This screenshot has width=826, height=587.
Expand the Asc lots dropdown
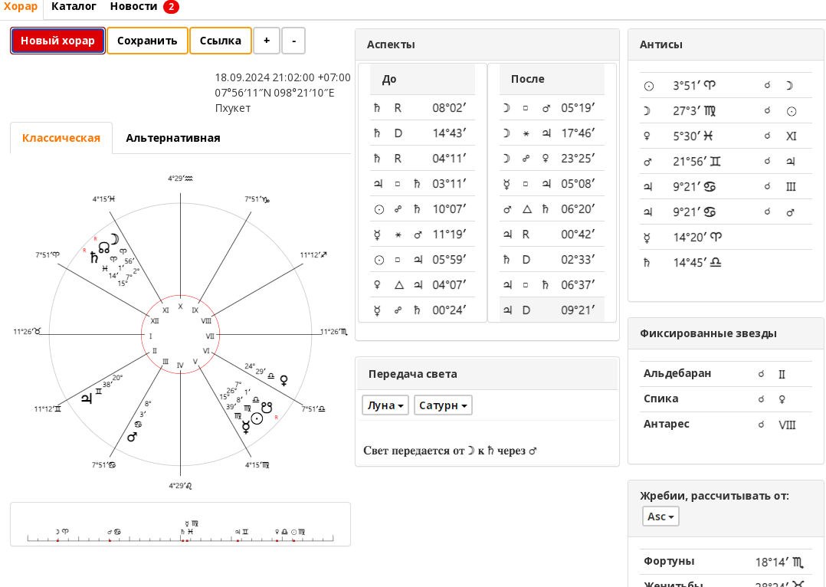pos(660,516)
